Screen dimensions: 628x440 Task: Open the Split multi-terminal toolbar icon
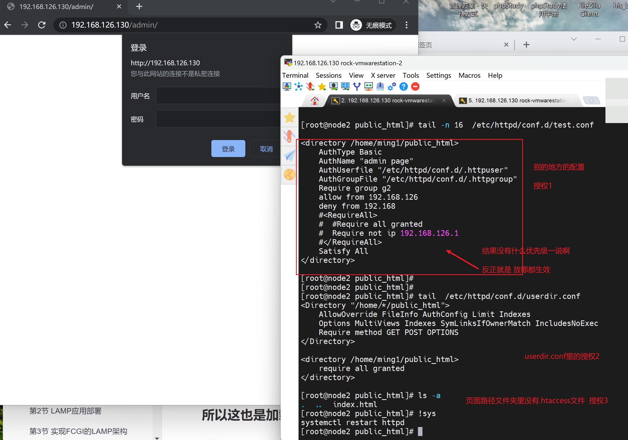pos(345,87)
